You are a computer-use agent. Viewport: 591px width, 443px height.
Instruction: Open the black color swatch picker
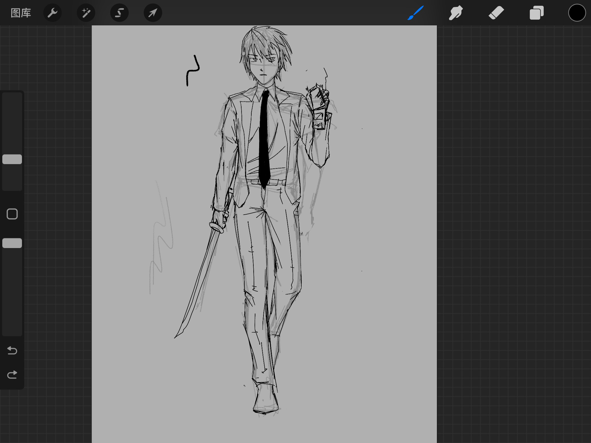coord(577,13)
